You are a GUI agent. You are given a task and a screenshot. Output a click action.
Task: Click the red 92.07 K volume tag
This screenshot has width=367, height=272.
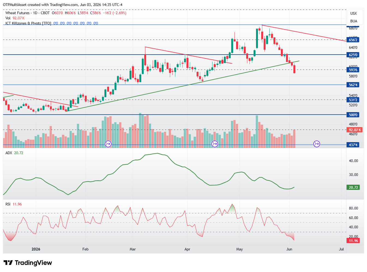point(355,130)
